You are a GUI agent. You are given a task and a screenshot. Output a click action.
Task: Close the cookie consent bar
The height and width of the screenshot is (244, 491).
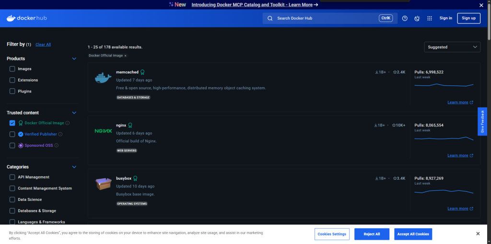point(478,233)
